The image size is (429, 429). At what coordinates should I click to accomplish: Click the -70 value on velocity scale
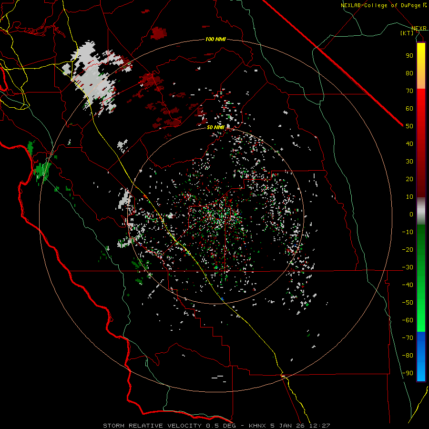point(408,338)
